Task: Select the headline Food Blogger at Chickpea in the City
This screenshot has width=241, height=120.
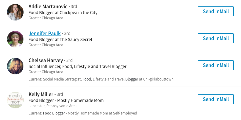Action: tap(63, 13)
